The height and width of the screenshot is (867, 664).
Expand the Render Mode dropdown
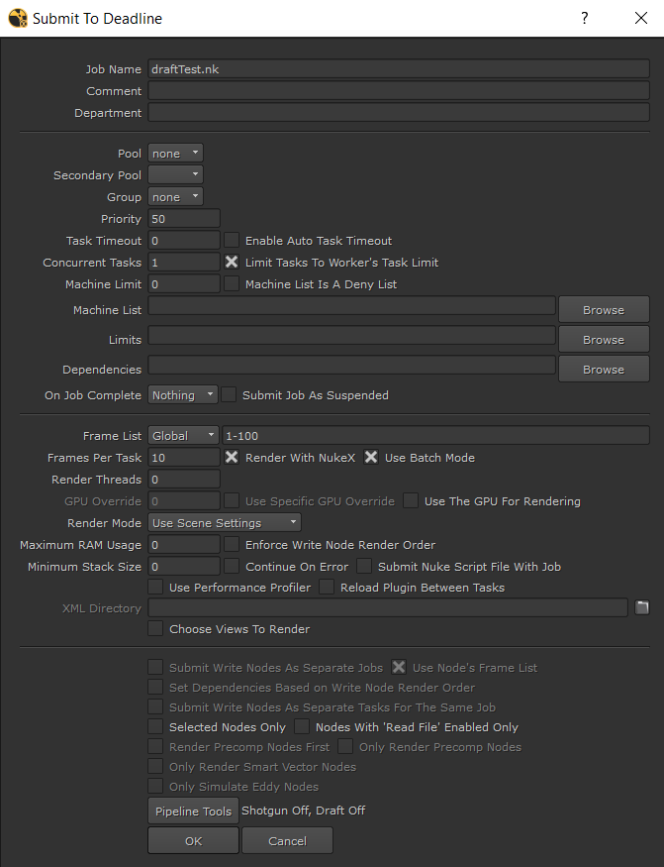point(225,522)
